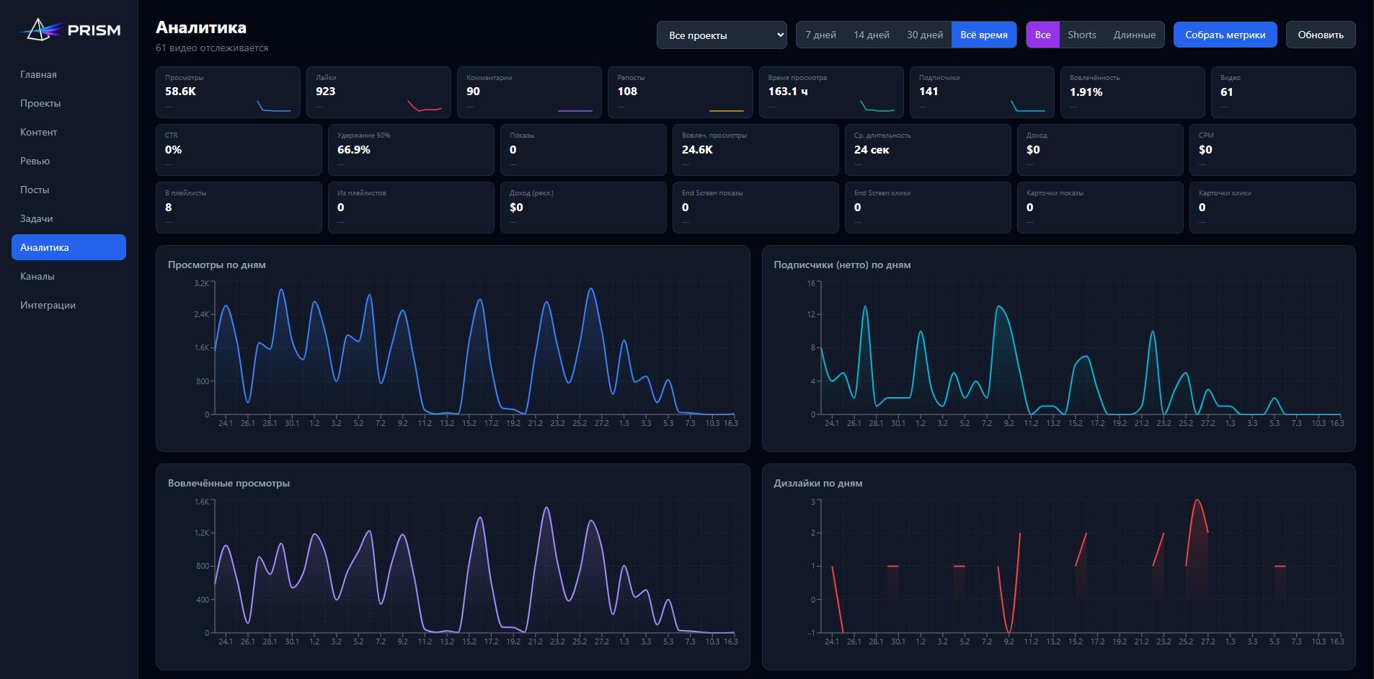This screenshot has width=1374, height=679.
Task: Click the CPM metric label
Action: click(1206, 136)
